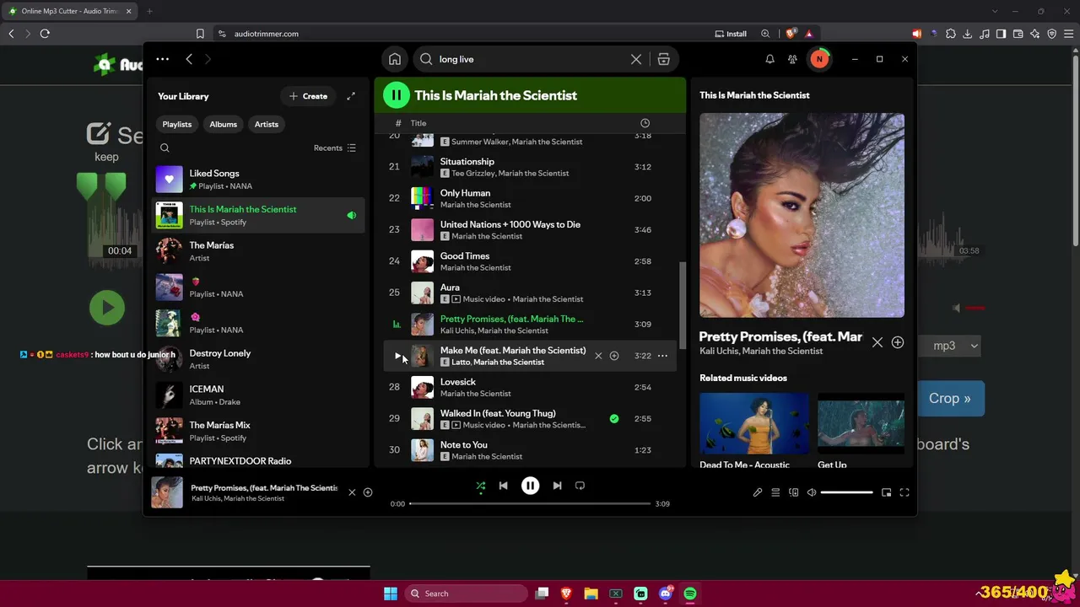Select the track 'Lovesick'
1080x607 pixels.
point(530,387)
